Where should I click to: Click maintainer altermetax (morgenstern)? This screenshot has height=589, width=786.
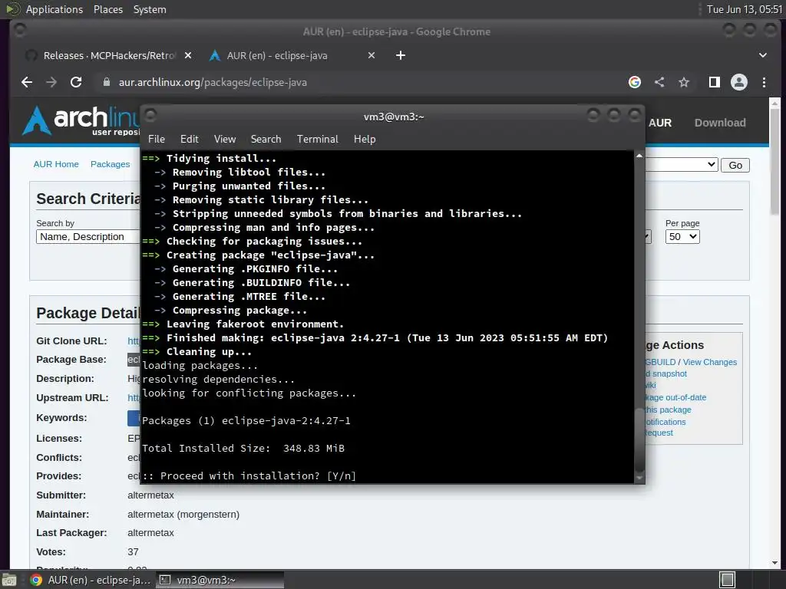tap(183, 515)
